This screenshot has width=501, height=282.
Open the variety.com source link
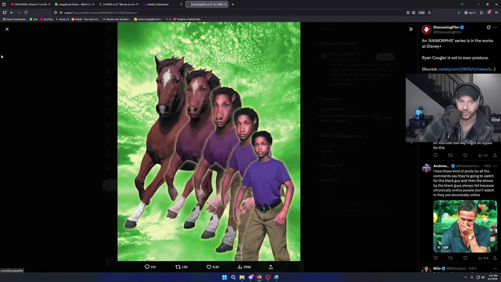467,69
